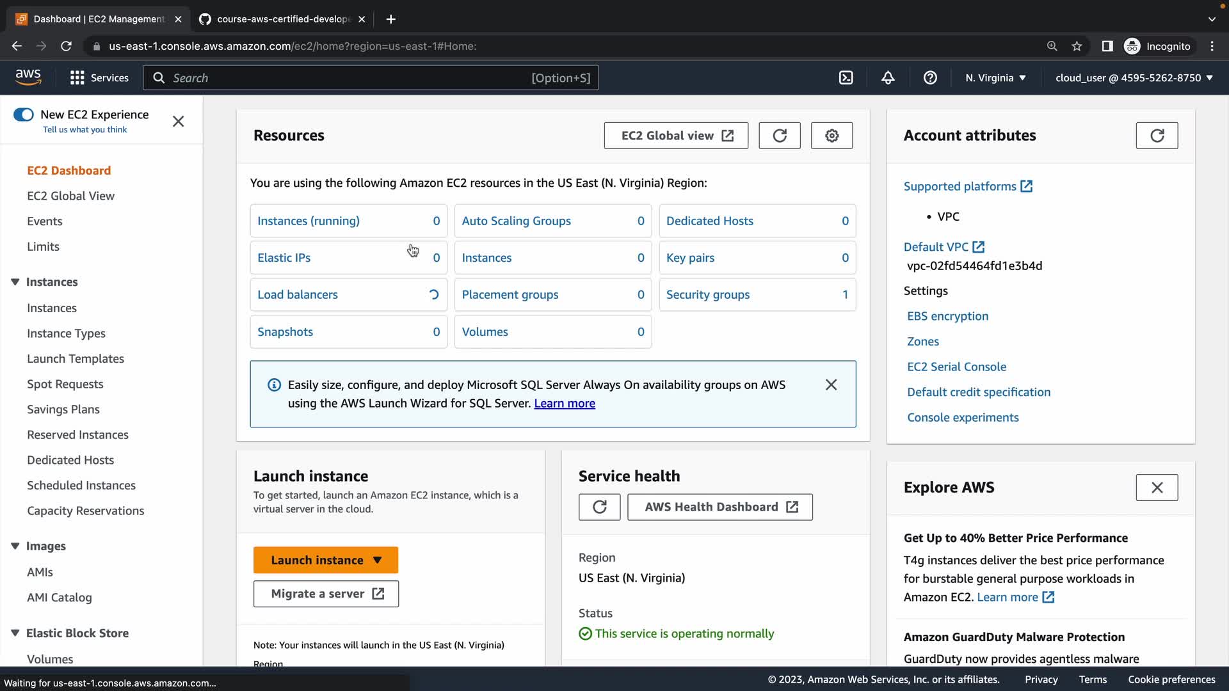Collapse the Images sidebar section
Screen dimensions: 1229x691
click(x=15, y=546)
